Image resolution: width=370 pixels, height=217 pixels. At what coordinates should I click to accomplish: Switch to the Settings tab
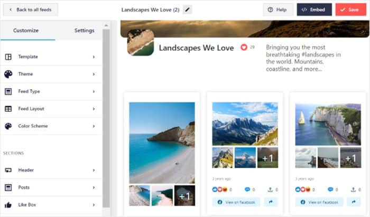point(84,31)
